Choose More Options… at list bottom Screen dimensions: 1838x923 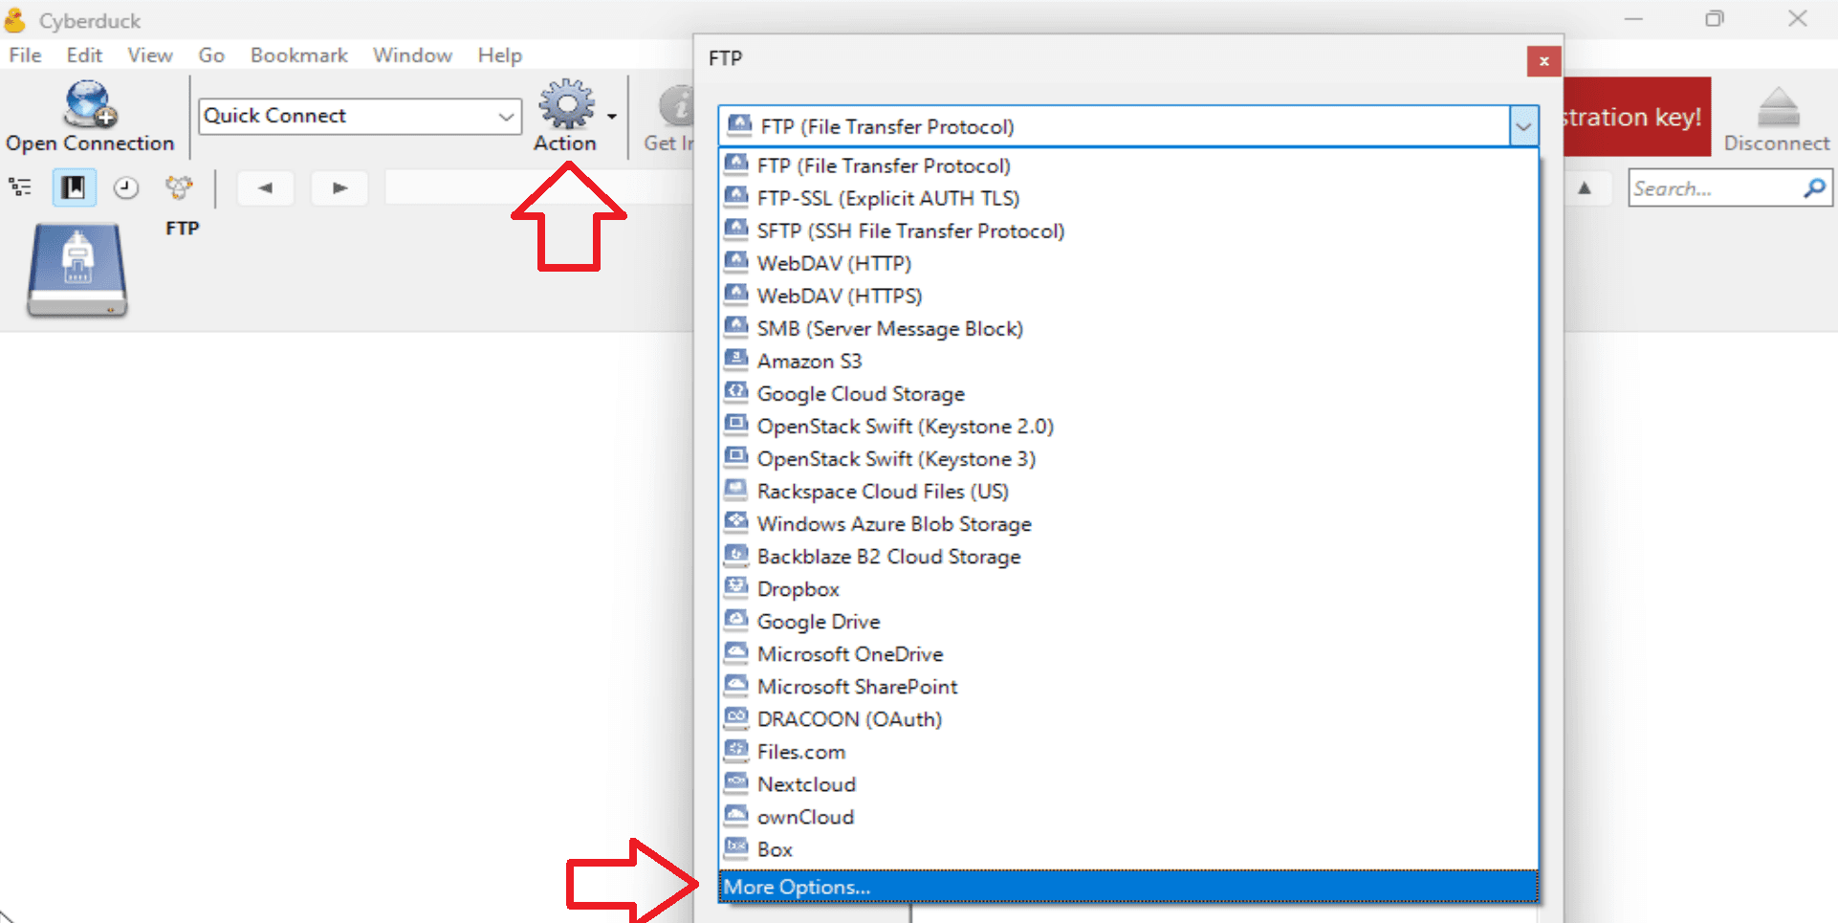point(797,887)
